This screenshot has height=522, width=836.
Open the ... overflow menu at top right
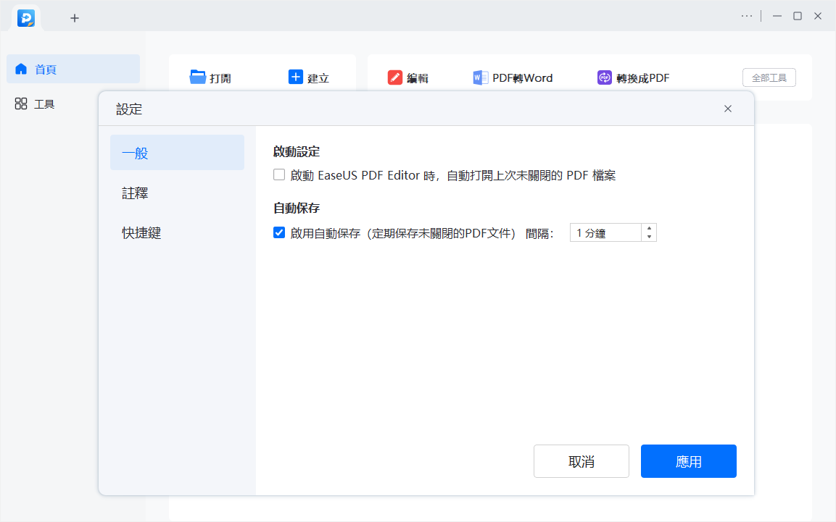tap(747, 15)
